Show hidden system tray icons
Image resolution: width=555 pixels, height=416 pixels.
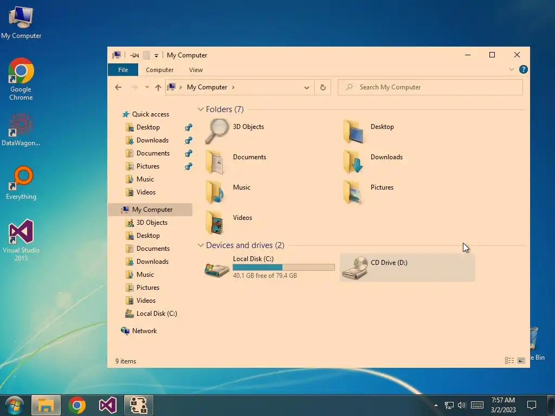click(x=436, y=405)
